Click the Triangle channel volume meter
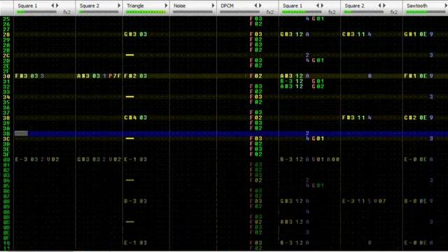 click(x=146, y=12)
